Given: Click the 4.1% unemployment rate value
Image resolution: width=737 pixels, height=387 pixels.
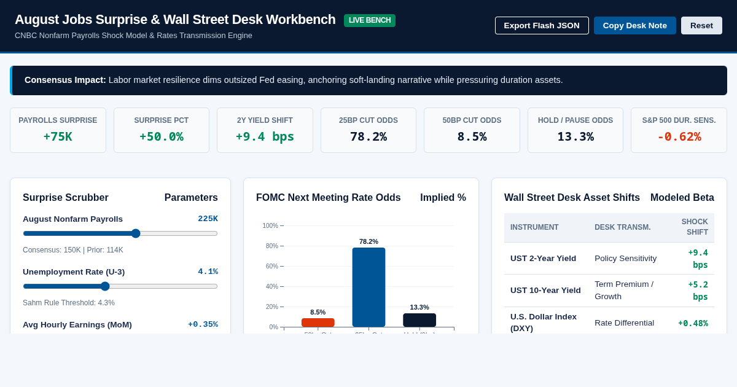Looking at the screenshot, I should pyautogui.click(x=208, y=272).
